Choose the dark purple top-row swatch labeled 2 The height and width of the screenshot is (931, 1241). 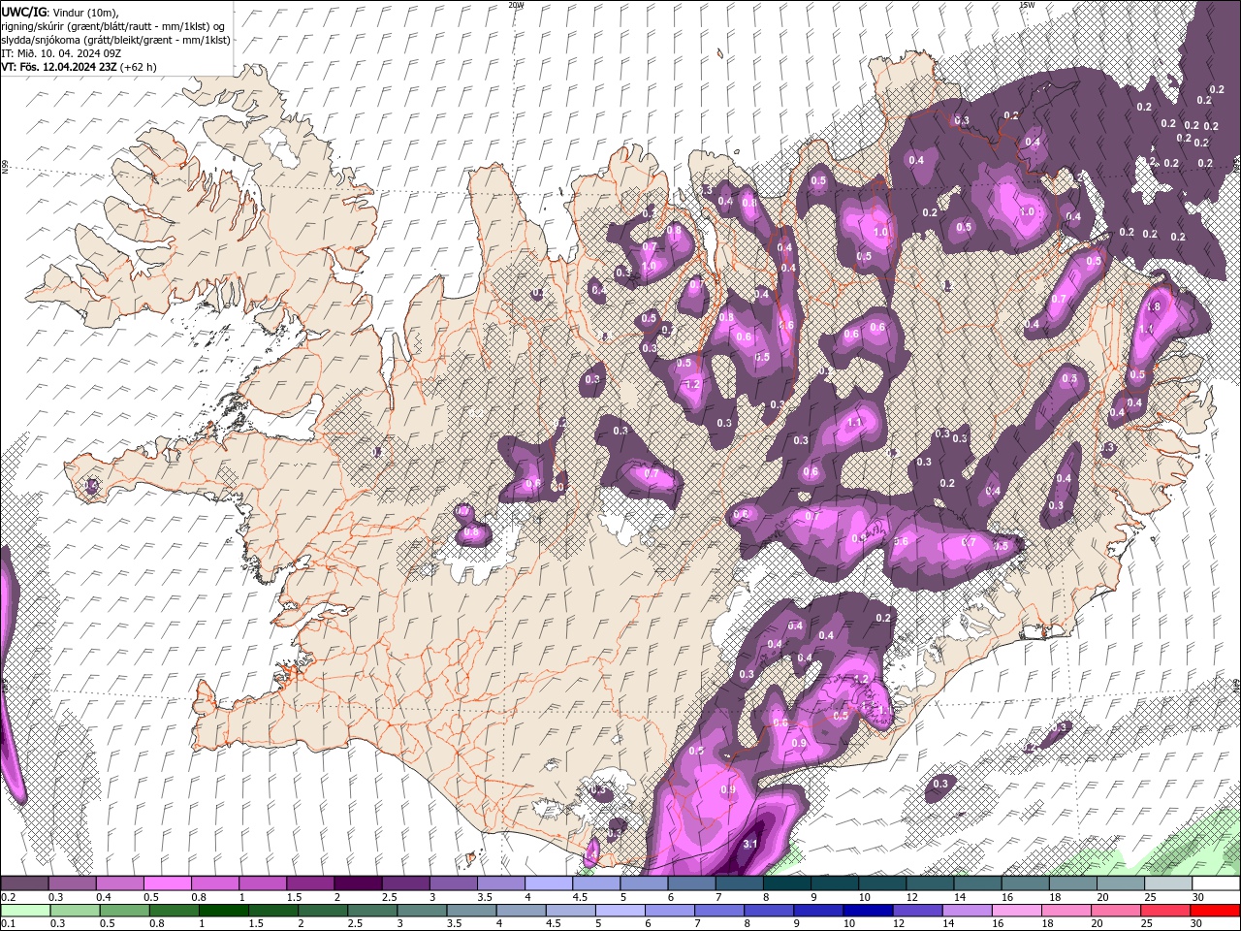click(358, 883)
